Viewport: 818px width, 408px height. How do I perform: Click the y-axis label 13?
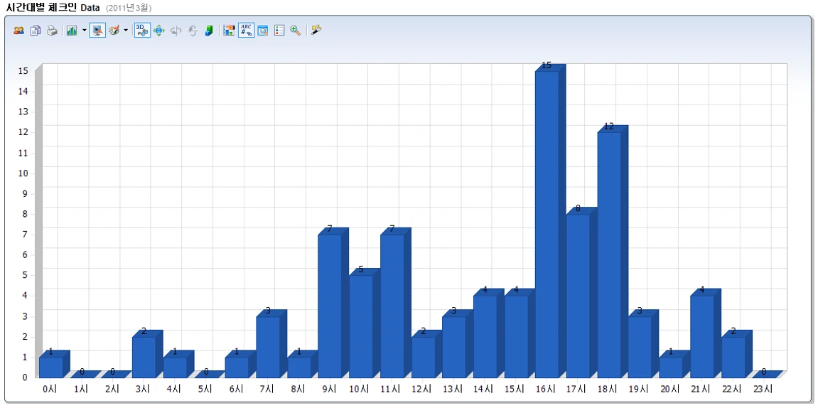[x=23, y=112]
